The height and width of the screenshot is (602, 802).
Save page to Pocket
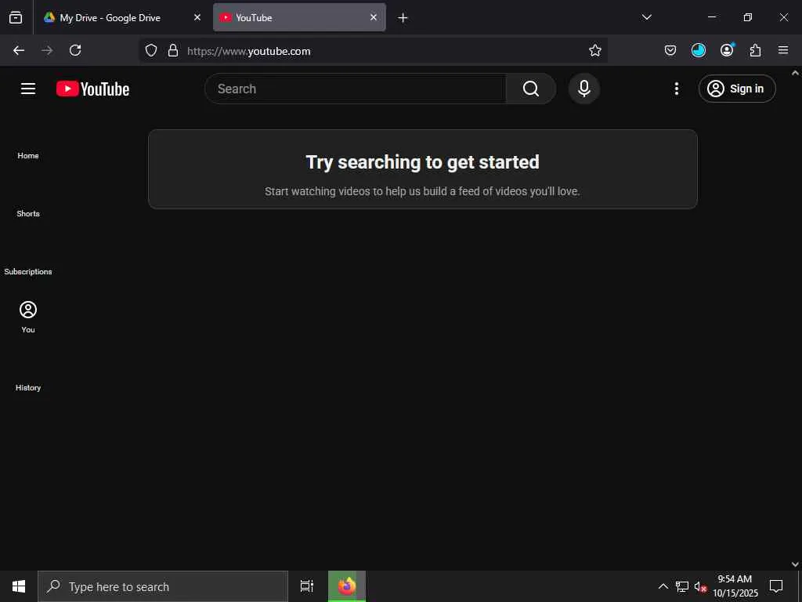[x=670, y=50]
